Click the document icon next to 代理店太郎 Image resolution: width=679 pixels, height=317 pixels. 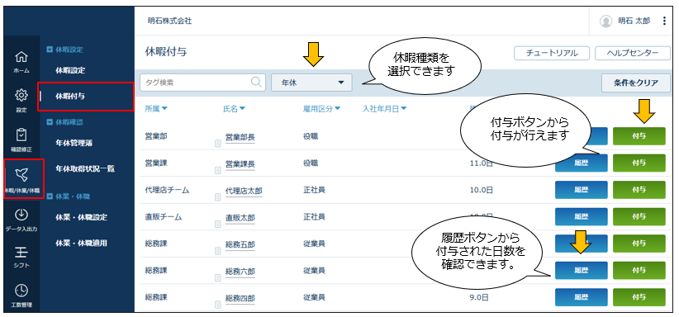pos(218,197)
